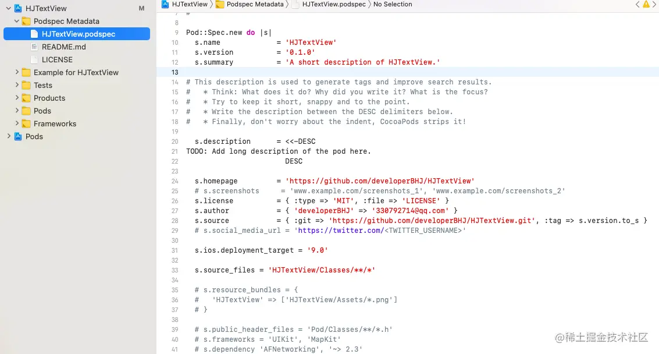
Task: Click the HJTextView project icon in navigator
Action: (x=18, y=8)
